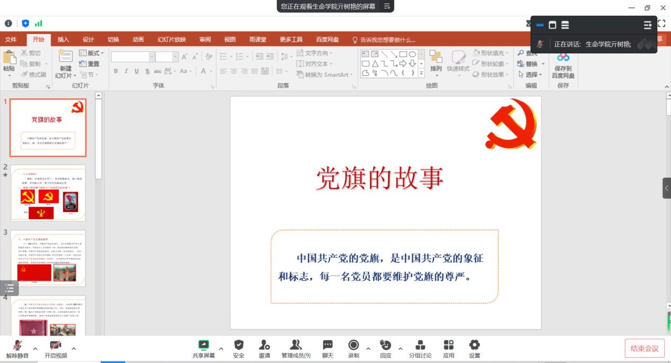This screenshot has height=363, width=671.
Task: Switch to the Slide Show ribbon tab
Action: [172, 40]
